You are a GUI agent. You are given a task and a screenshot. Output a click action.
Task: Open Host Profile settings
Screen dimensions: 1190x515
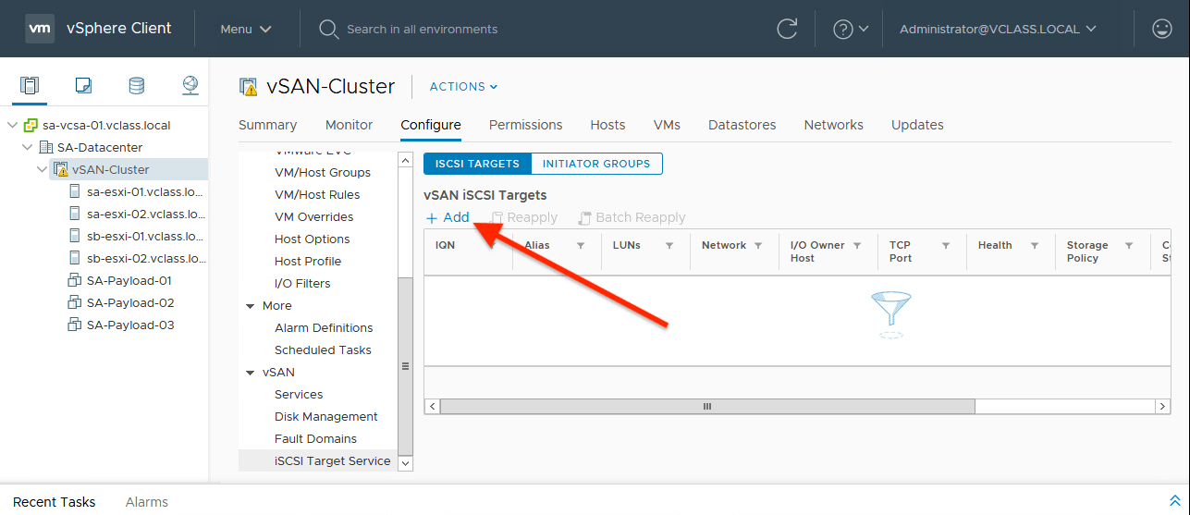coord(308,262)
